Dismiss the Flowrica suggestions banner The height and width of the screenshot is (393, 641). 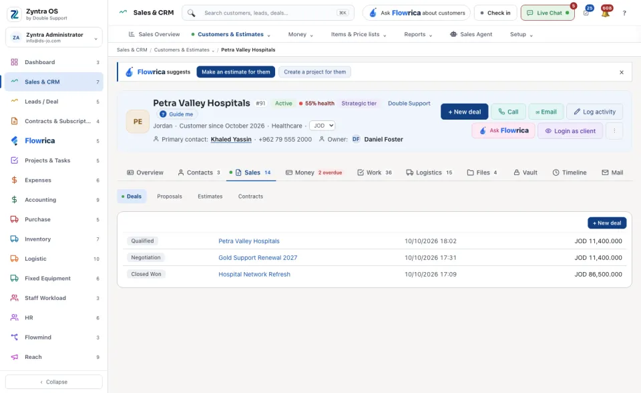click(x=622, y=72)
